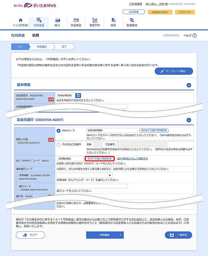Click the home icon for トップ(外為)
208x256 pixels.
(x=20, y=20)
